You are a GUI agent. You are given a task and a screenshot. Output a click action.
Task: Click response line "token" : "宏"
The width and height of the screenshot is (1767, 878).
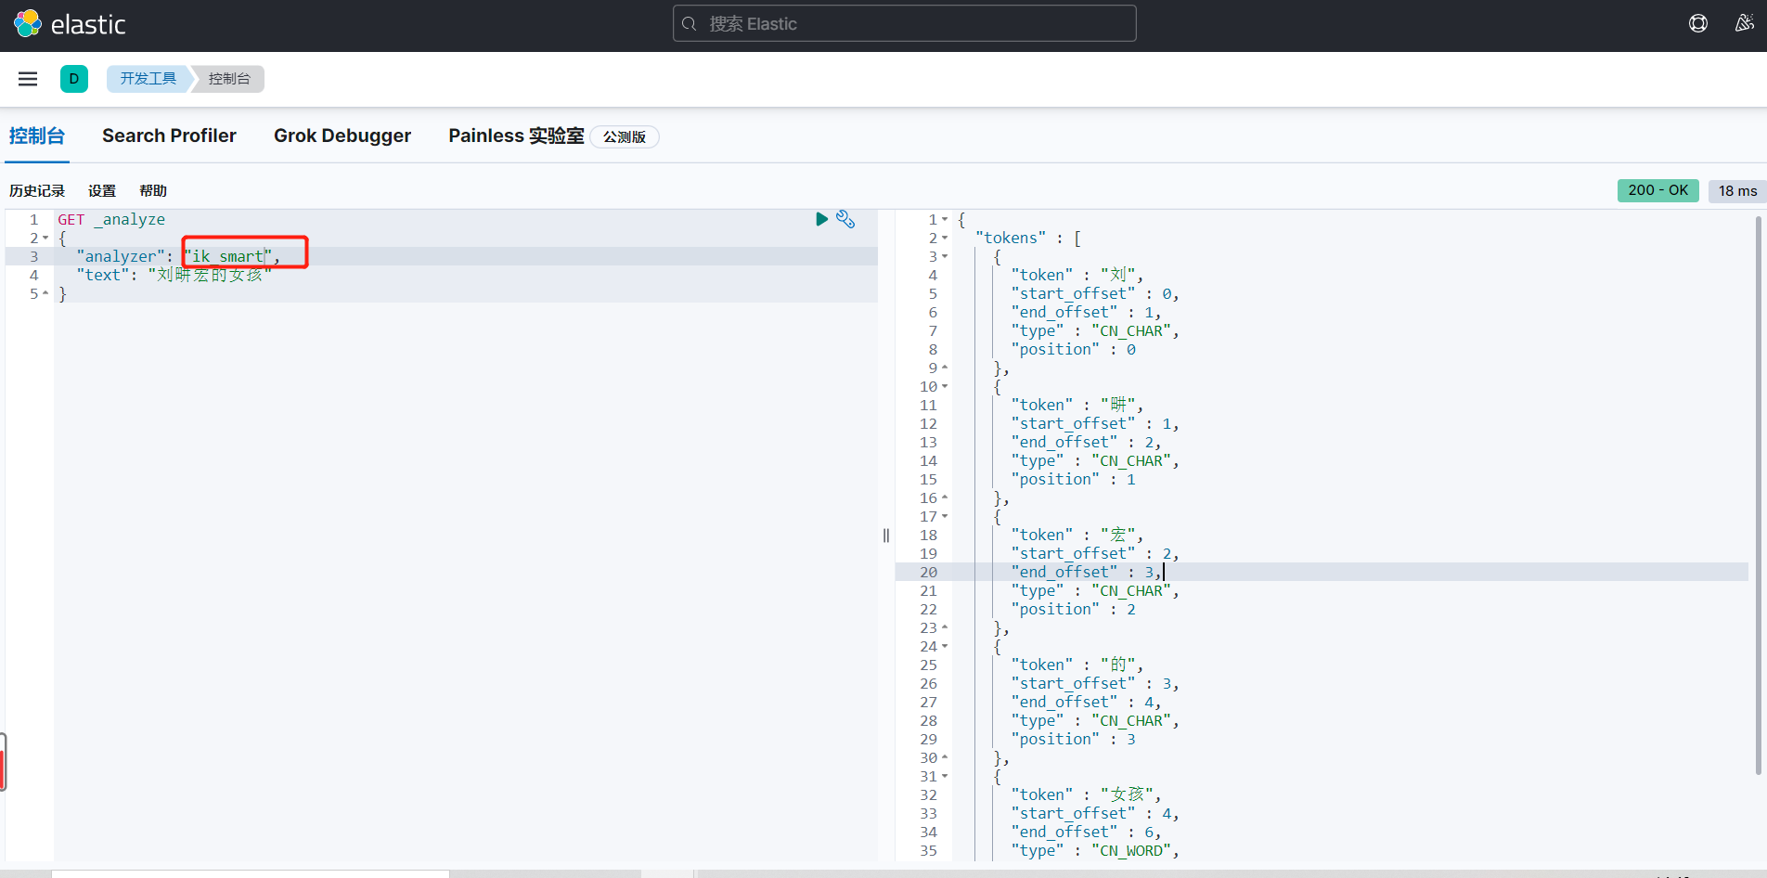pos(1077,535)
